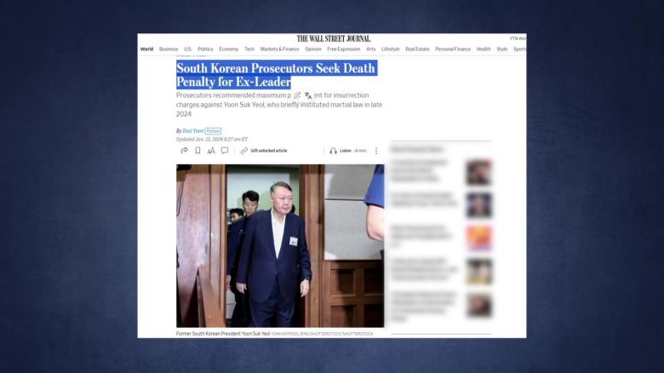Bookmark this article with the save icon
This screenshot has height=373, width=664.
pos(197,151)
